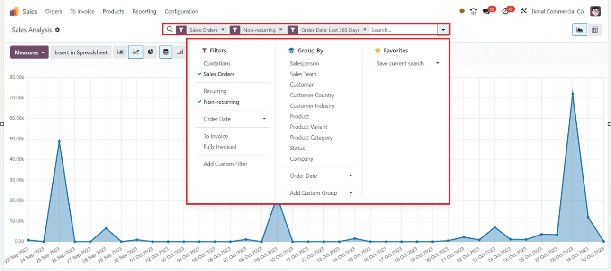Click the Sales Analysis breadcrumb title
The width and height of the screenshot is (611, 271).
click(32, 30)
